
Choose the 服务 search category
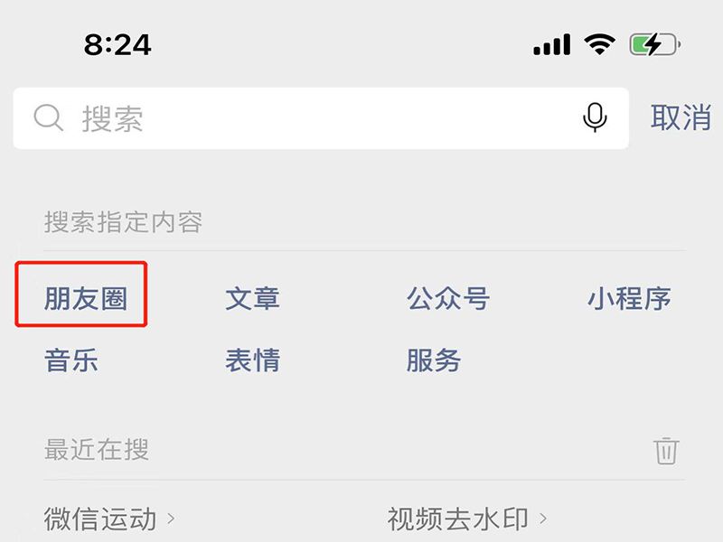tap(434, 360)
